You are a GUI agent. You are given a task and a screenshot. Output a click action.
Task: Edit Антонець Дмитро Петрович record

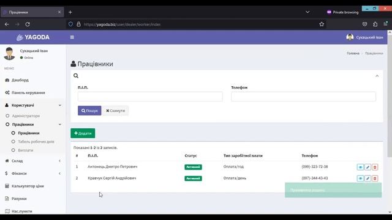pos(367,167)
